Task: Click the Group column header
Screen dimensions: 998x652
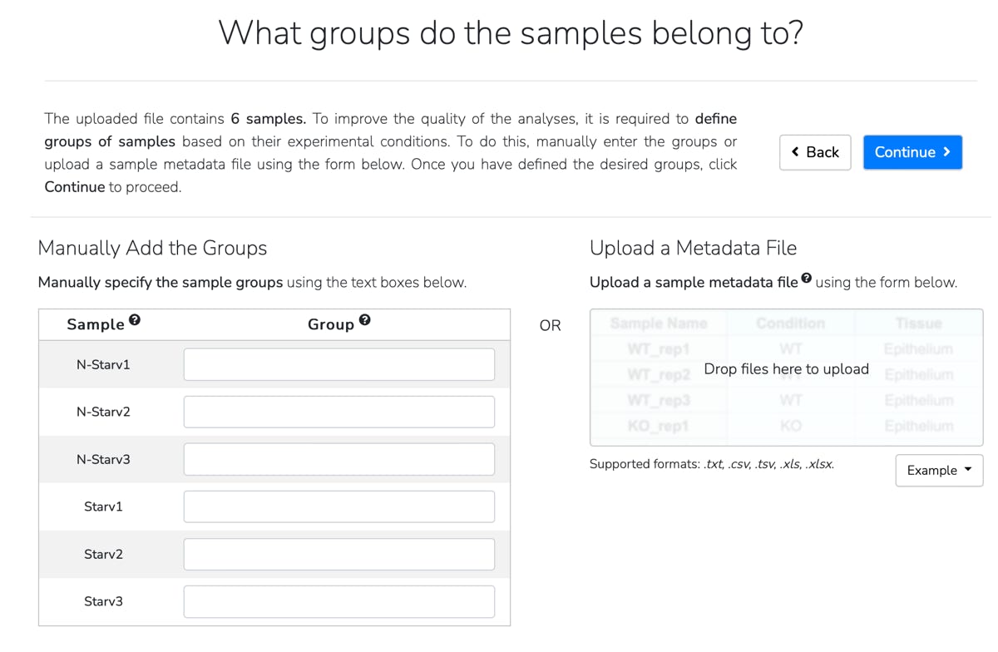Action: pos(331,324)
